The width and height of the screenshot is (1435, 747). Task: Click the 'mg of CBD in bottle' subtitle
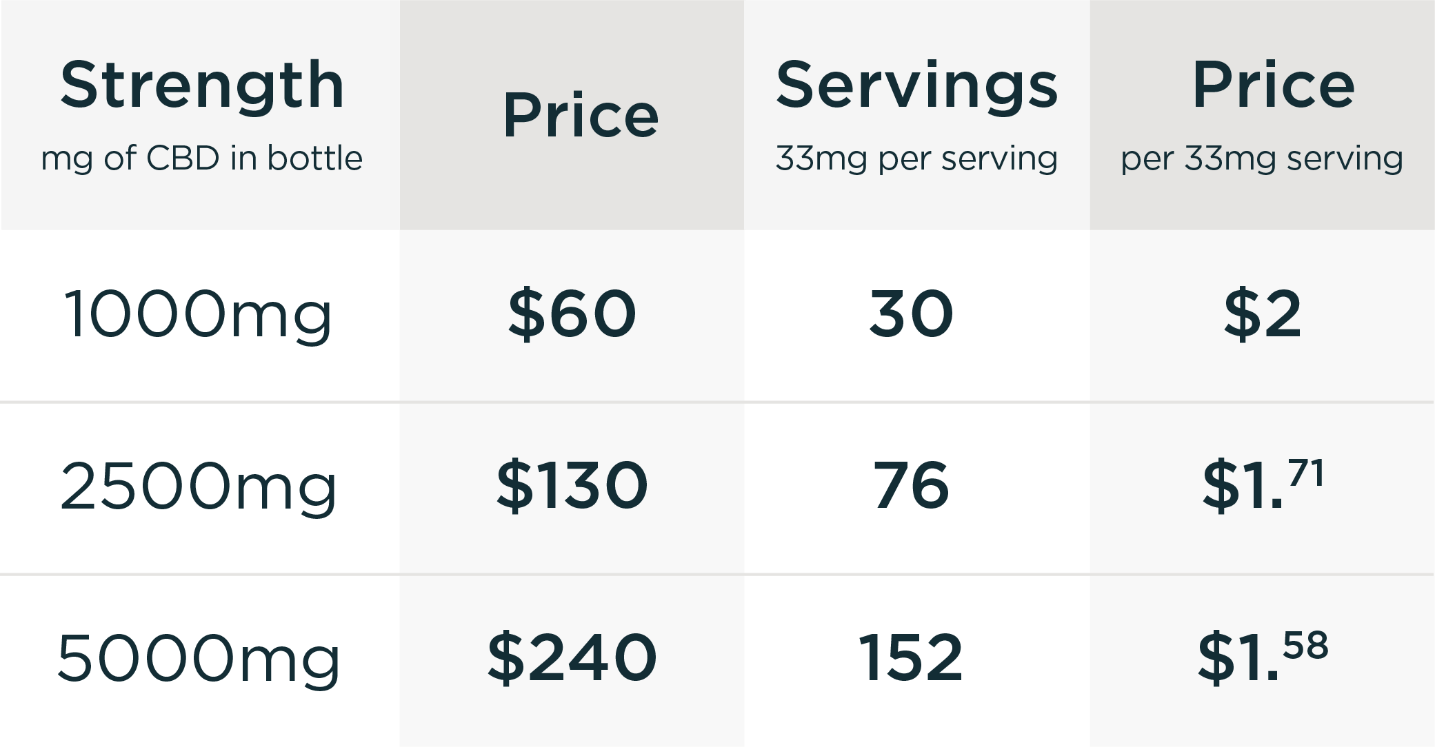point(201,158)
